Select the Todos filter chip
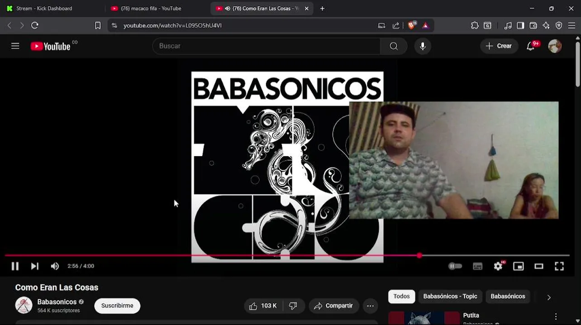581x325 pixels. [401, 297]
